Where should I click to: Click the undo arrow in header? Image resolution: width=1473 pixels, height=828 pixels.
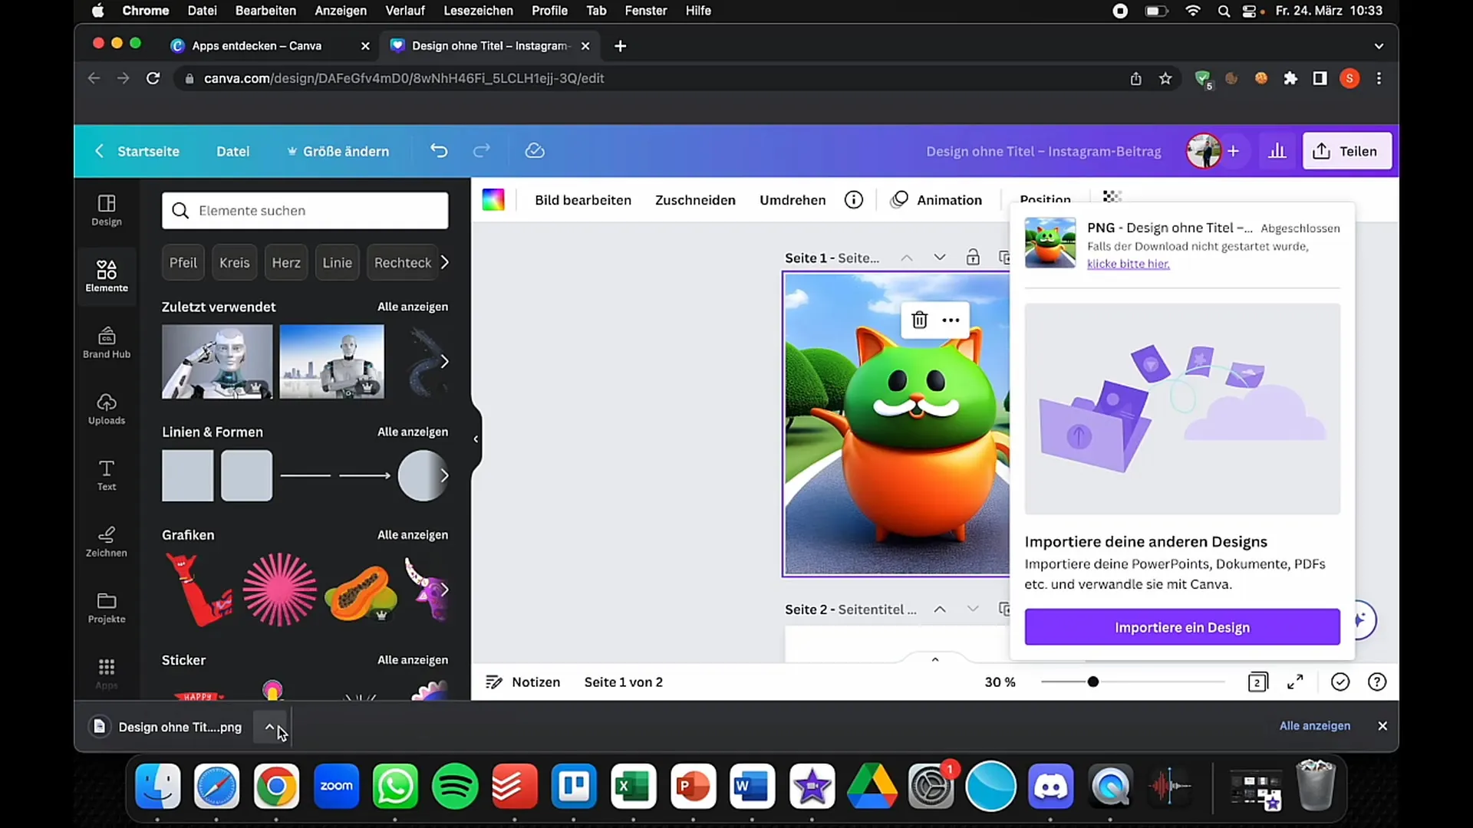(x=439, y=151)
